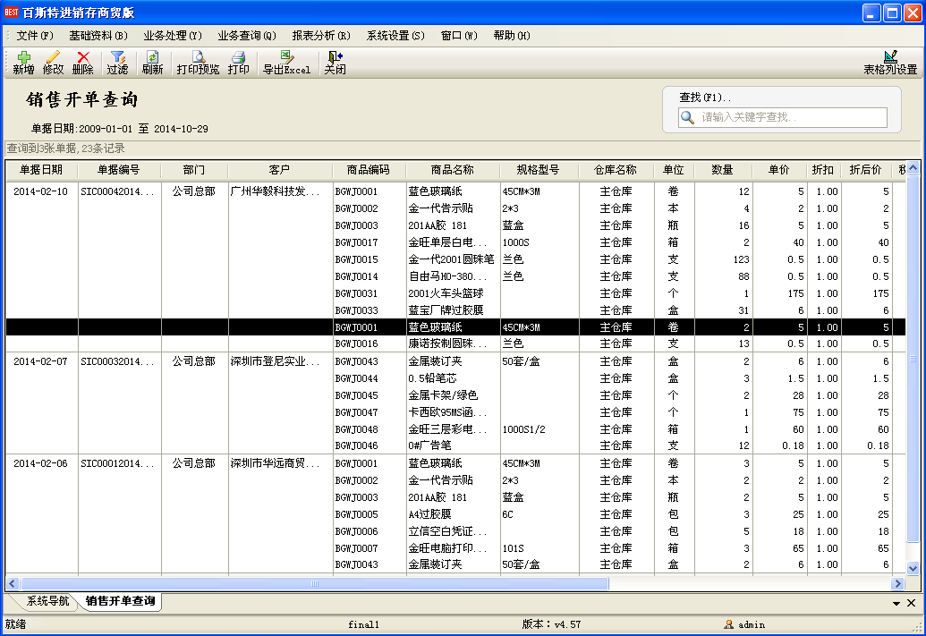The height and width of the screenshot is (636, 926).
Task: Open the 文件(F) menu
Action: [35, 36]
